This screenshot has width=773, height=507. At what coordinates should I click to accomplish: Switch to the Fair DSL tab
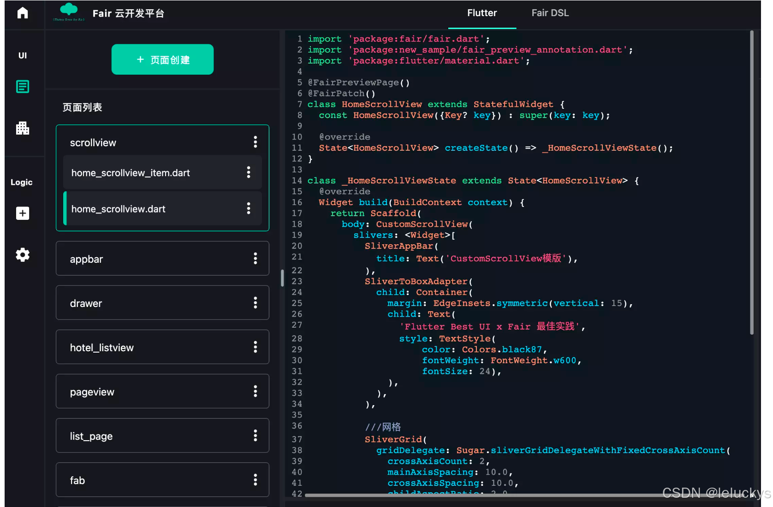tap(550, 13)
